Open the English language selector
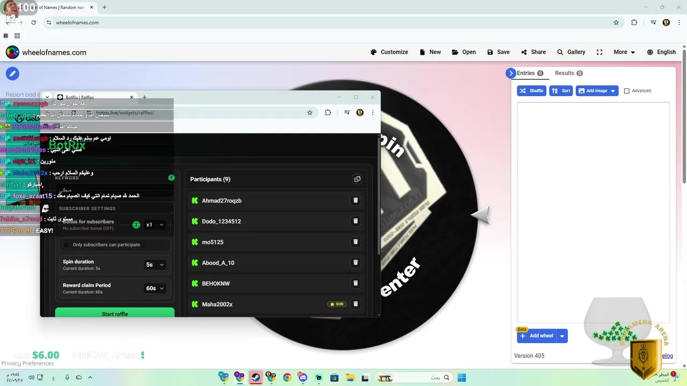 tap(661, 52)
